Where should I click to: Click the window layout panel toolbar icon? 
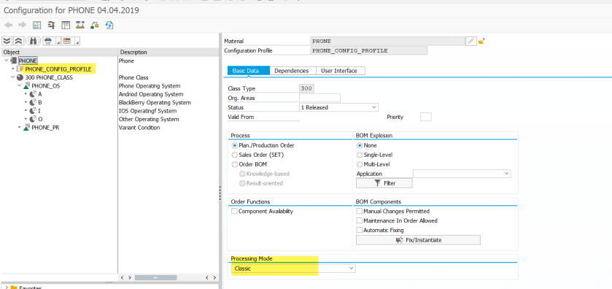66,26
